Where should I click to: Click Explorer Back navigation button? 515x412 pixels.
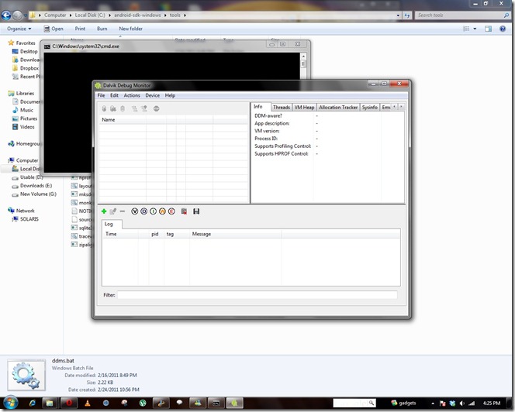tap(6, 15)
